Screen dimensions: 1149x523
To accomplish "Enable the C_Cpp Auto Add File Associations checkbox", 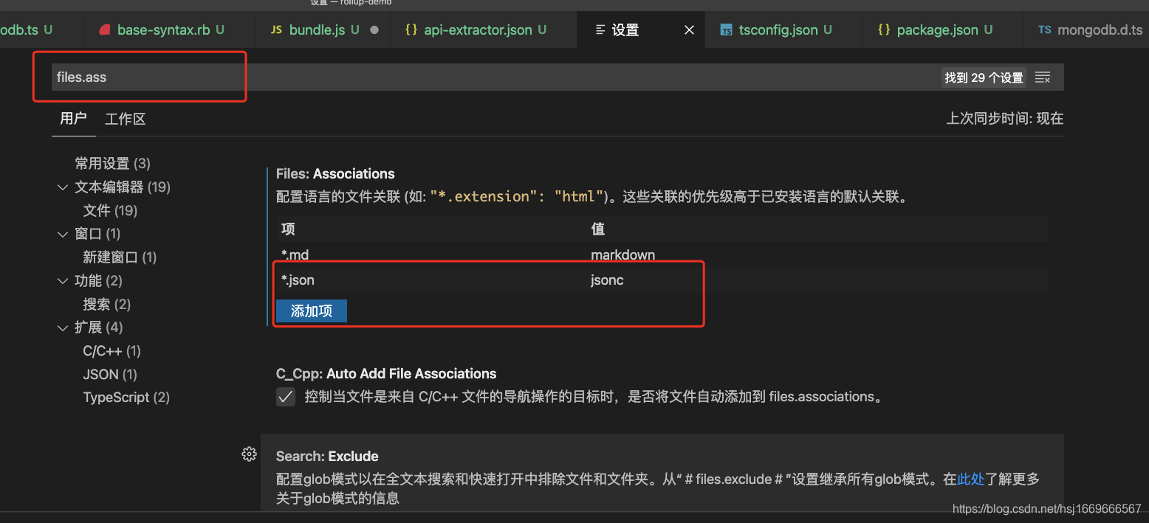I will pos(286,396).
